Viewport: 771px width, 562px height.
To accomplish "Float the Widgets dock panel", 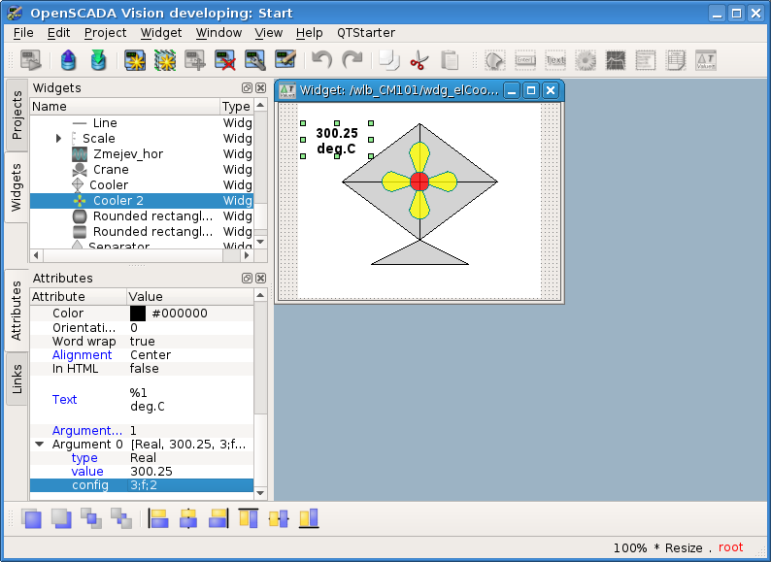I will coord(247,88).
